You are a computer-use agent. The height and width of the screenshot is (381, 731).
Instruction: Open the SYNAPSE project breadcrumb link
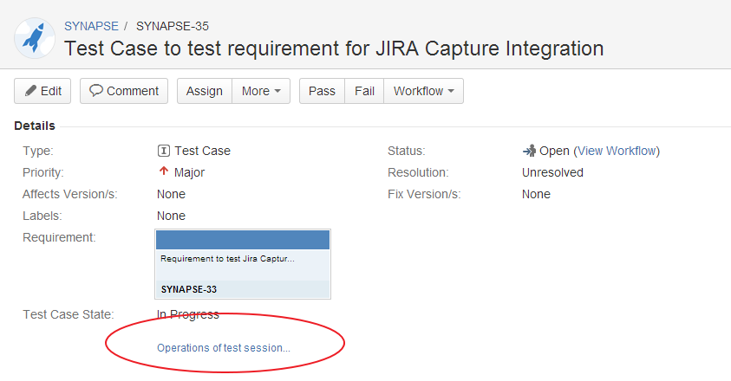click(91, 26)
